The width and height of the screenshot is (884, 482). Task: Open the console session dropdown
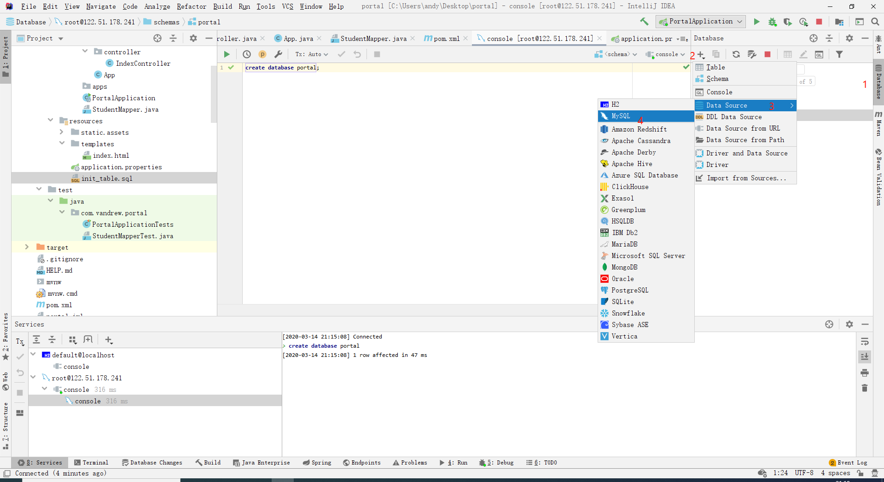point(666,54)
